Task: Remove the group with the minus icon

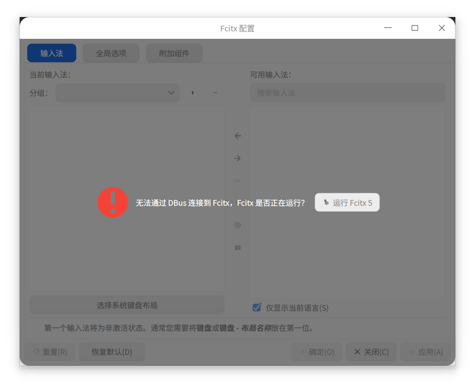Action: tap(215, 93)
